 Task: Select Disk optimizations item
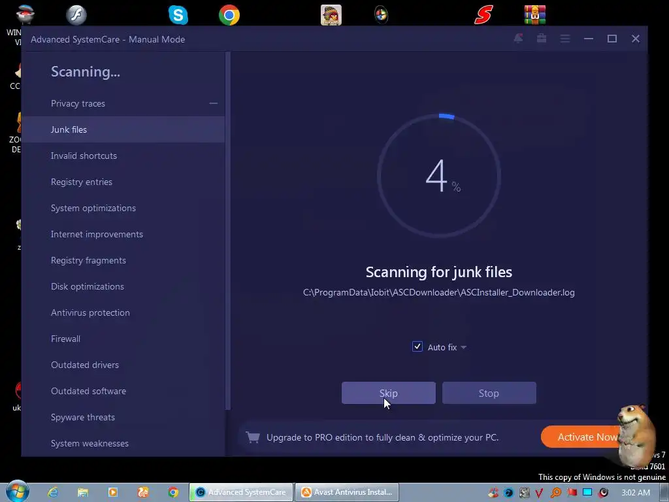(123, 286)
